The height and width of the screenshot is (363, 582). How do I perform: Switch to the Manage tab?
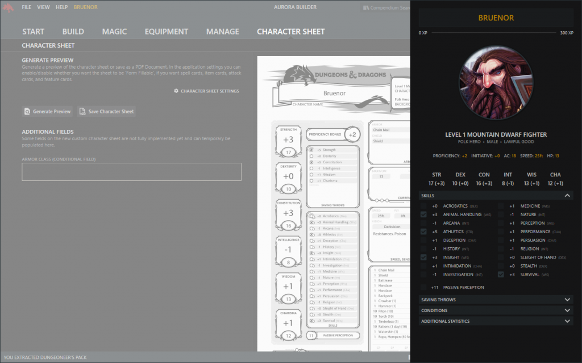point(223,32)
